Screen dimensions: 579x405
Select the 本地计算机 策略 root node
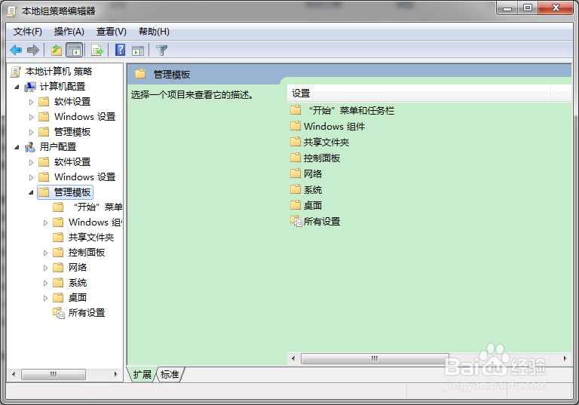(x=58, y=72)
